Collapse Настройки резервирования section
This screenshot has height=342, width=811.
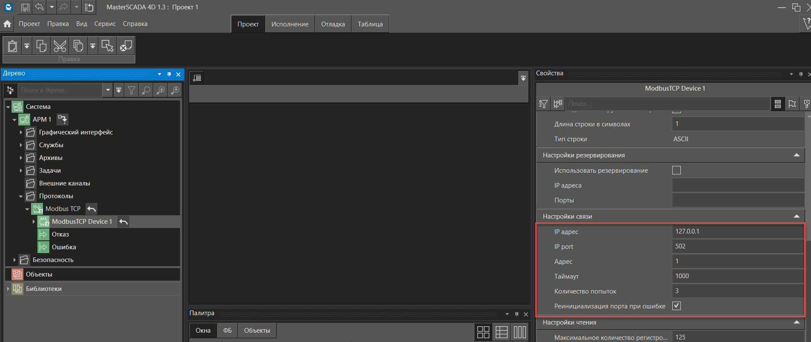[x=797, y=155]
